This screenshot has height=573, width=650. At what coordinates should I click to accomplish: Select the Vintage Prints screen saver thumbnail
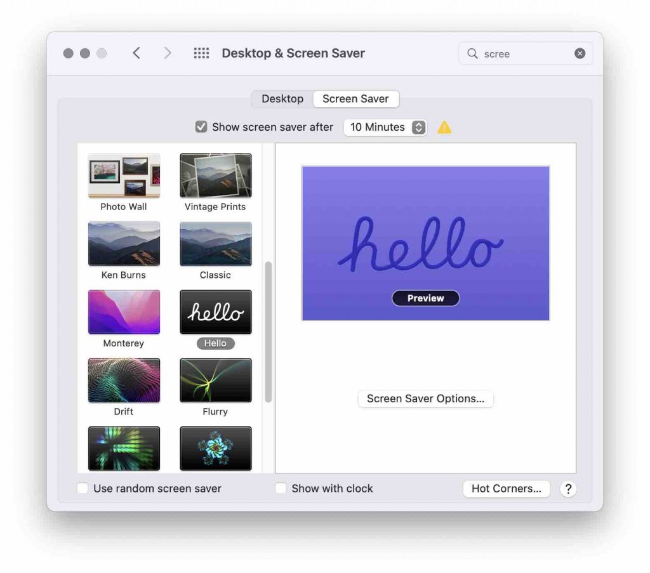[x=216, y=175]
